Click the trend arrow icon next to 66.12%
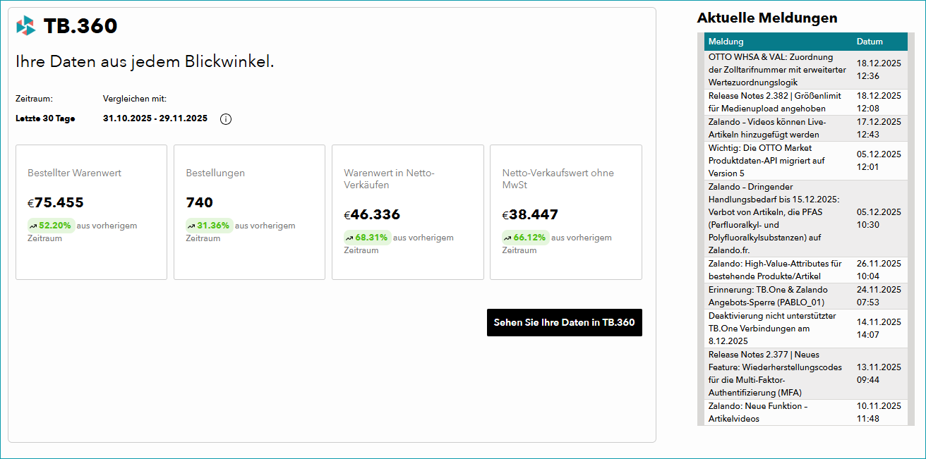 tap(507, 238)
